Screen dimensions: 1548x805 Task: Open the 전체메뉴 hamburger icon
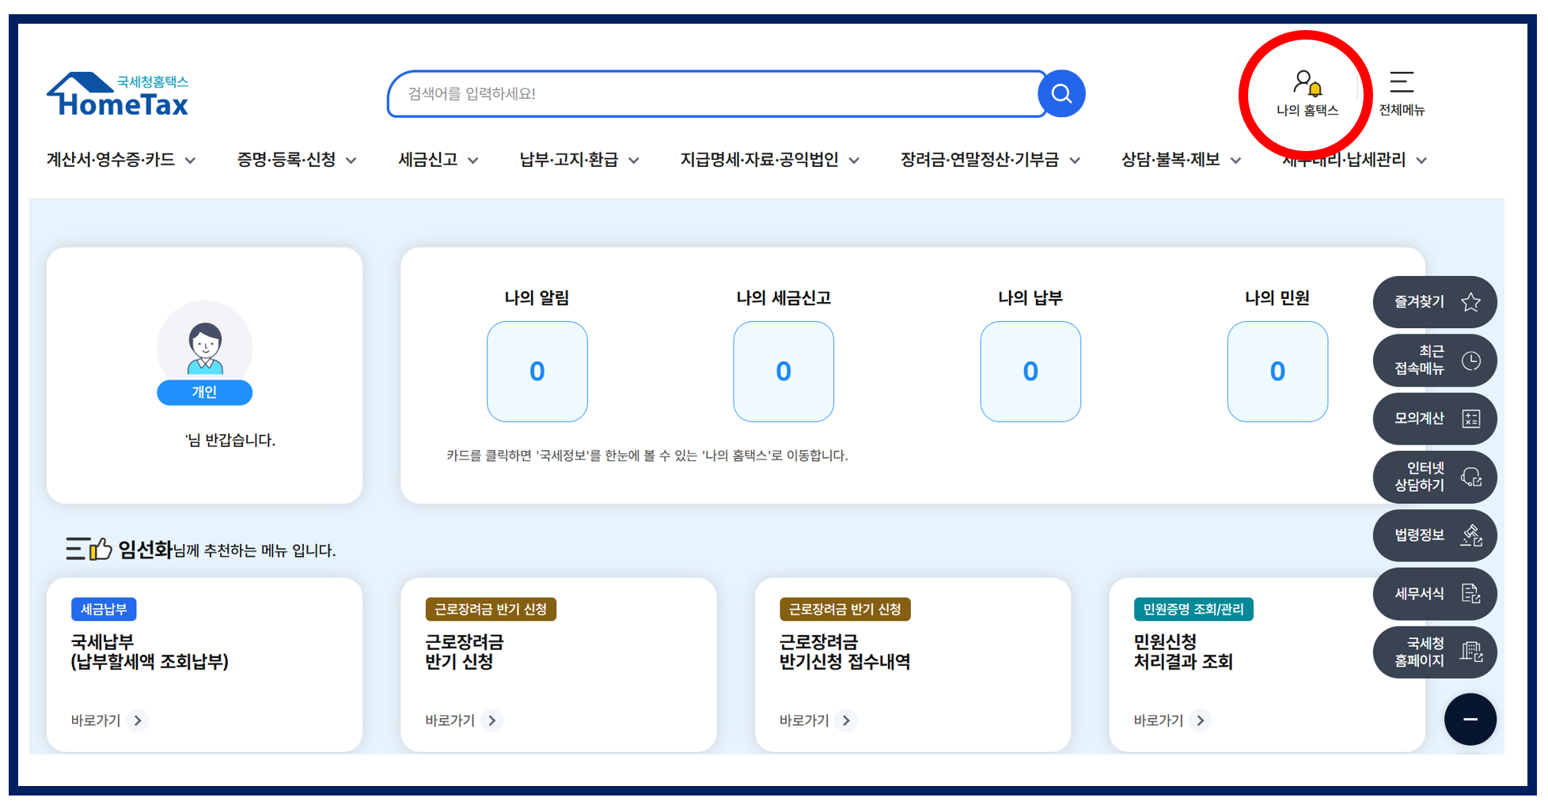[1402, 93]
